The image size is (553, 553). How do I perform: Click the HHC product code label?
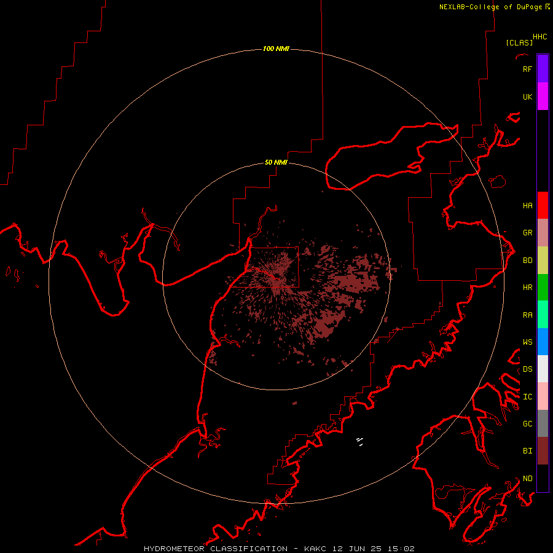coord(539,37)
